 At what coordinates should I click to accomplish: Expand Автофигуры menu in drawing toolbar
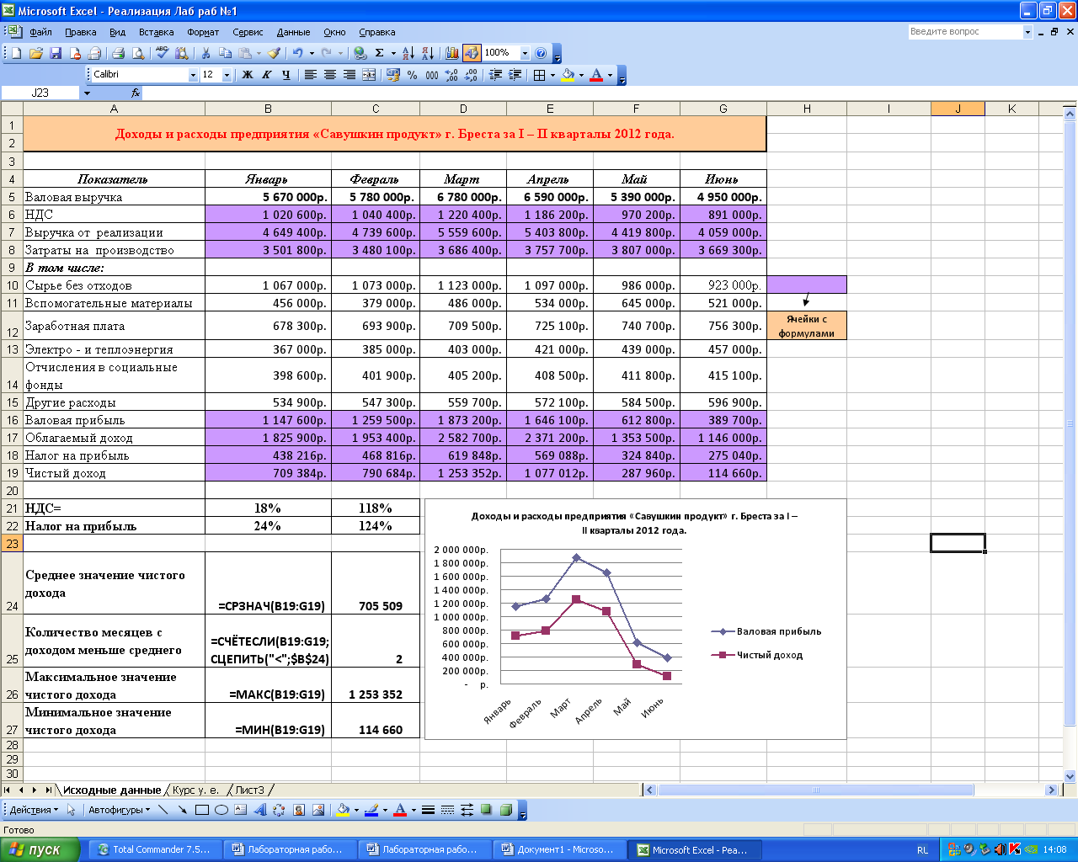tap(119, 810)
